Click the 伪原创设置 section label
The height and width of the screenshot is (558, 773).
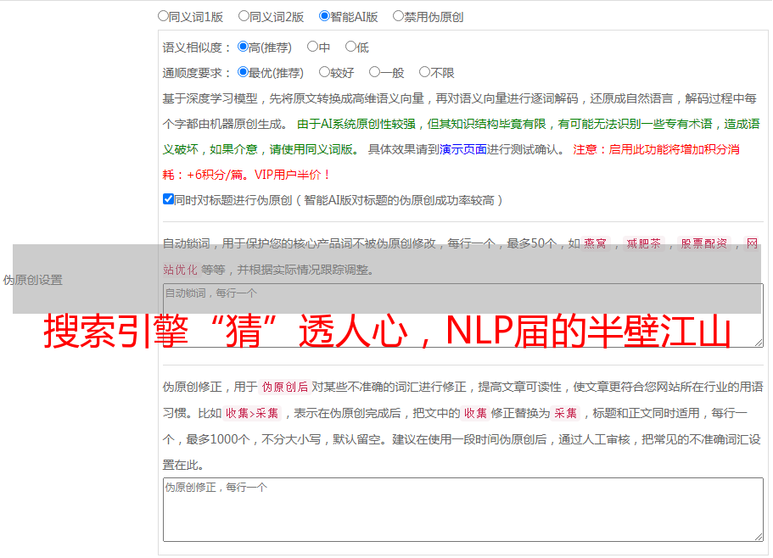point(33,280)
